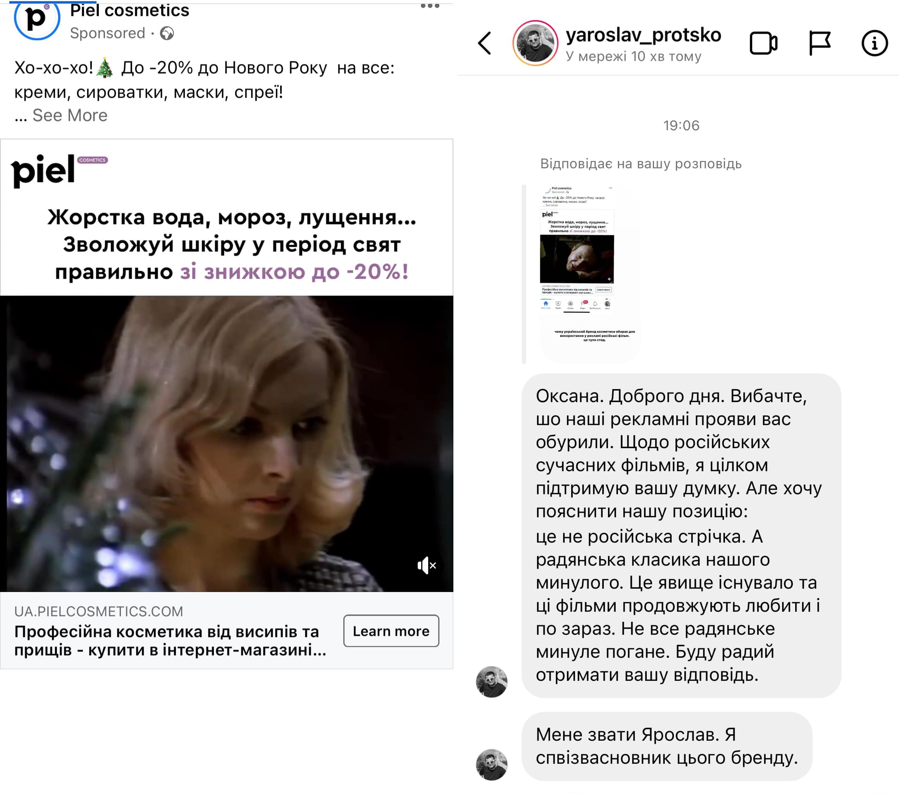Expand post text with See More

pyautogui.click(x=70, y=115)
